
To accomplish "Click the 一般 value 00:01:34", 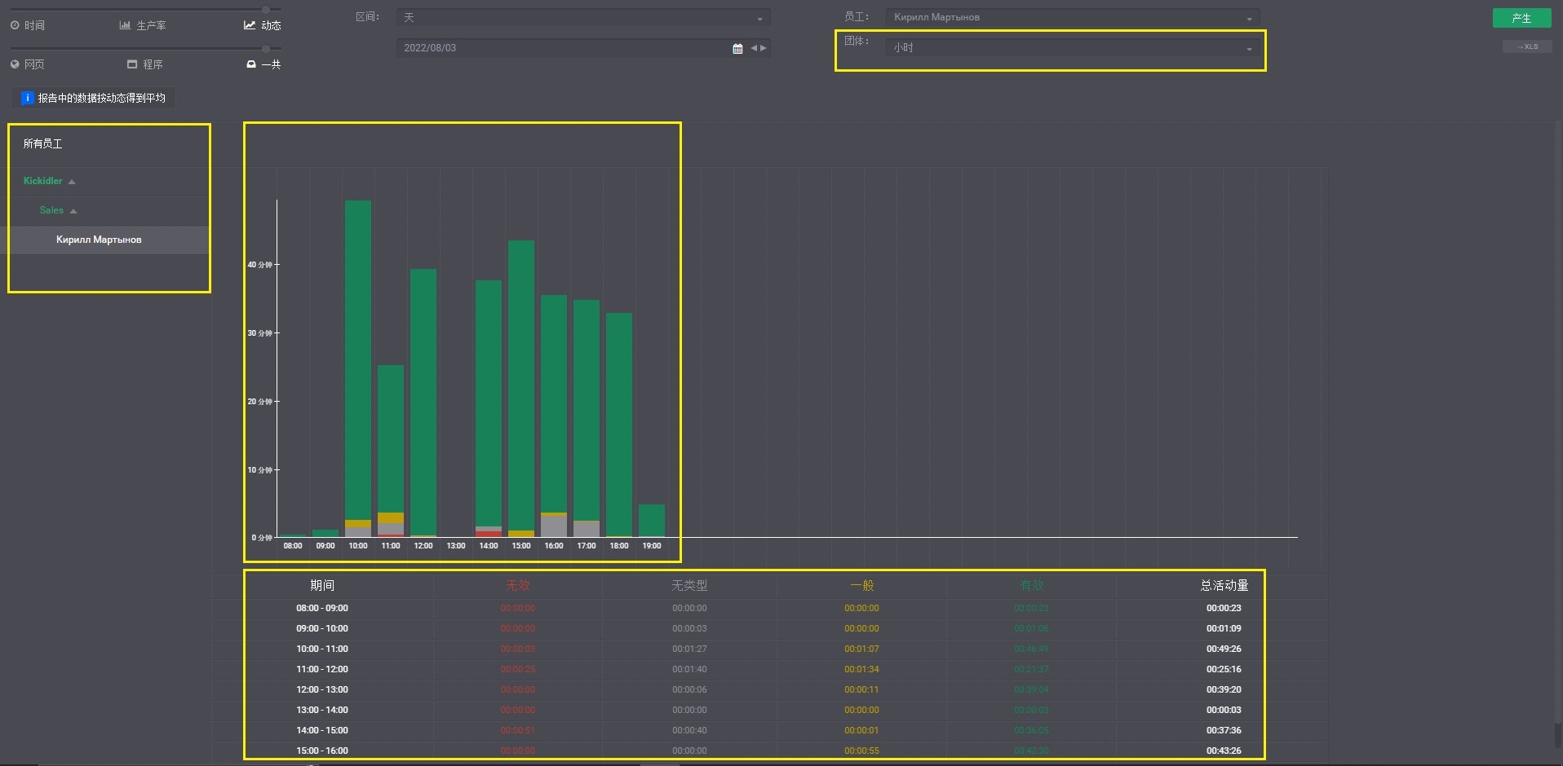I will point(861,669).
